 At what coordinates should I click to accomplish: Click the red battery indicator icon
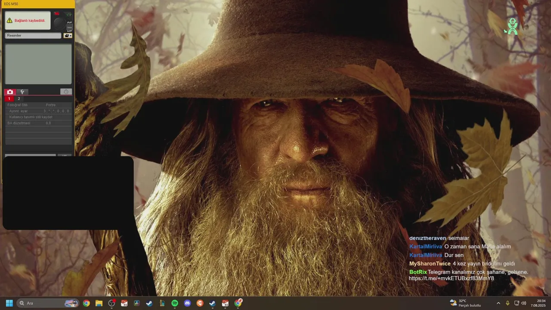(x=56, y=14)
